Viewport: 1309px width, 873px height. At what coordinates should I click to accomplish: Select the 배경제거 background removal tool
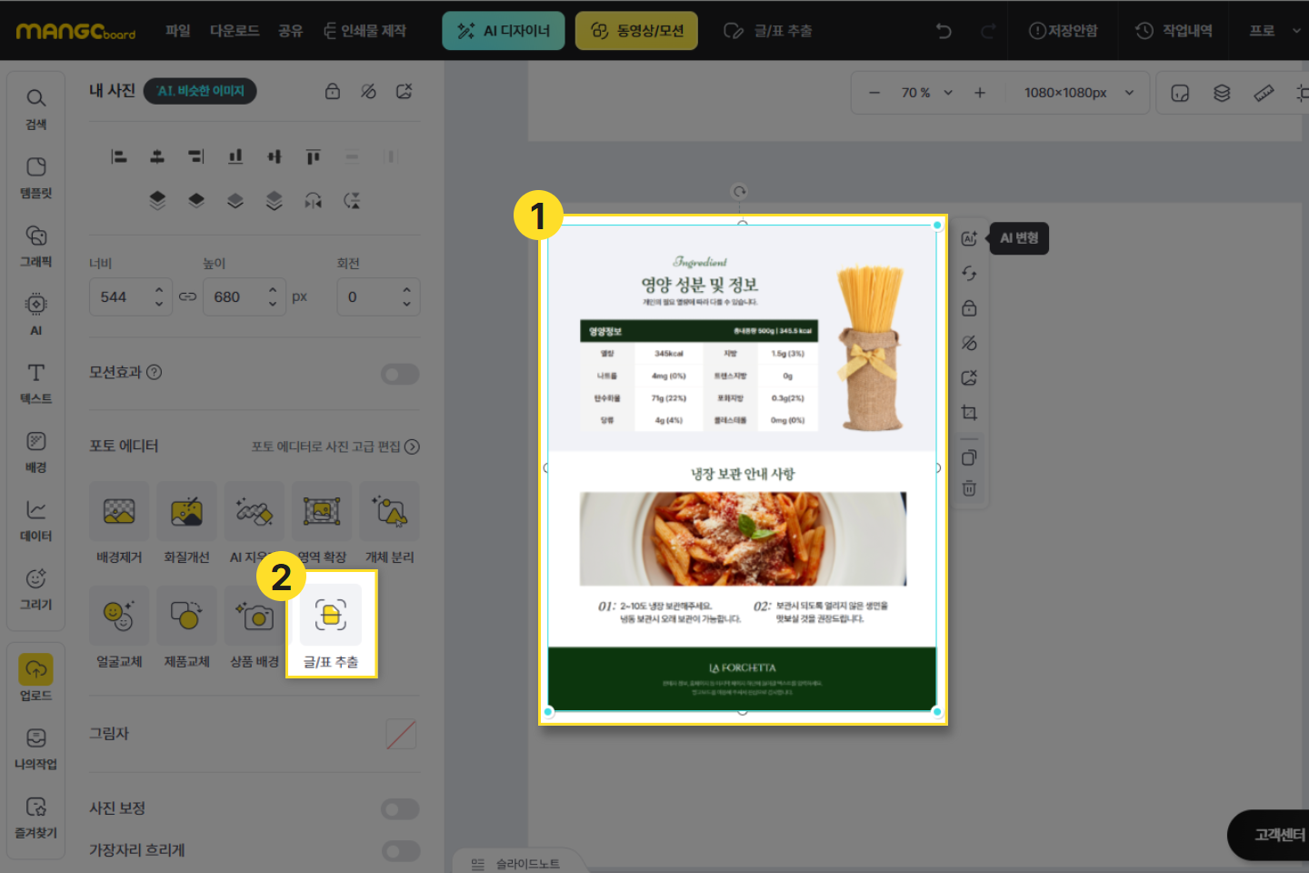[x=119, y=512]
